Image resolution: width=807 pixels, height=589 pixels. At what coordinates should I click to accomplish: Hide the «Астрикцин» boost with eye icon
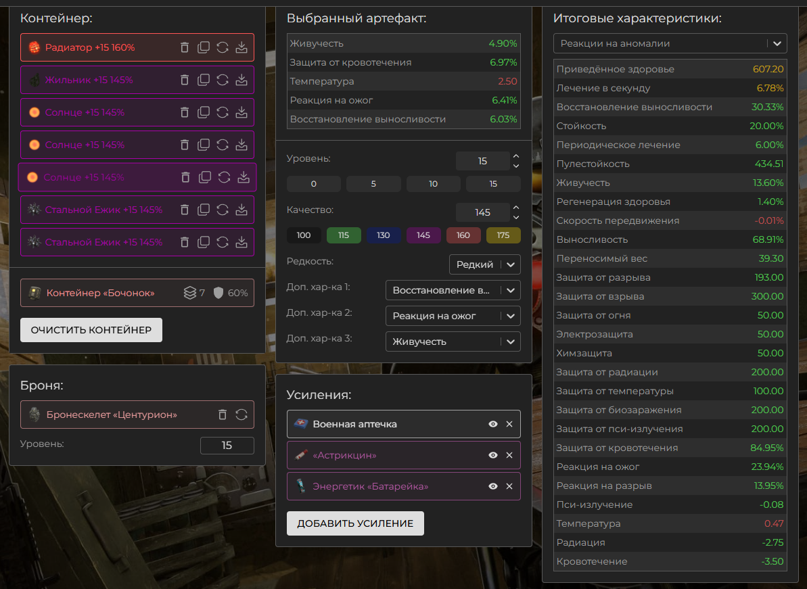point(493,455)
